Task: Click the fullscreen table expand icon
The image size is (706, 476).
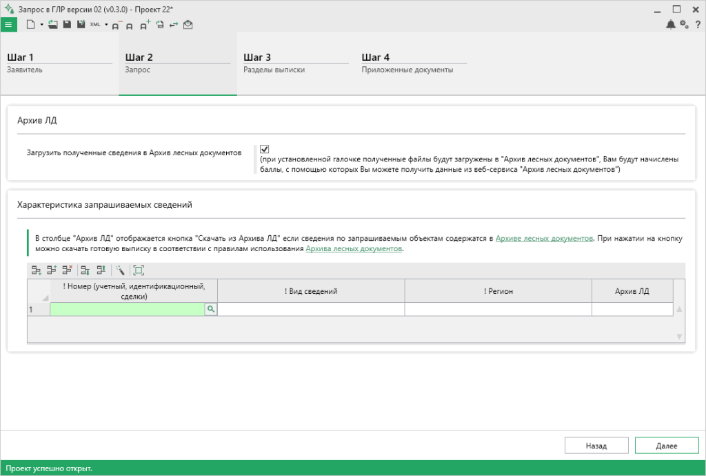Action: [138, 270]
